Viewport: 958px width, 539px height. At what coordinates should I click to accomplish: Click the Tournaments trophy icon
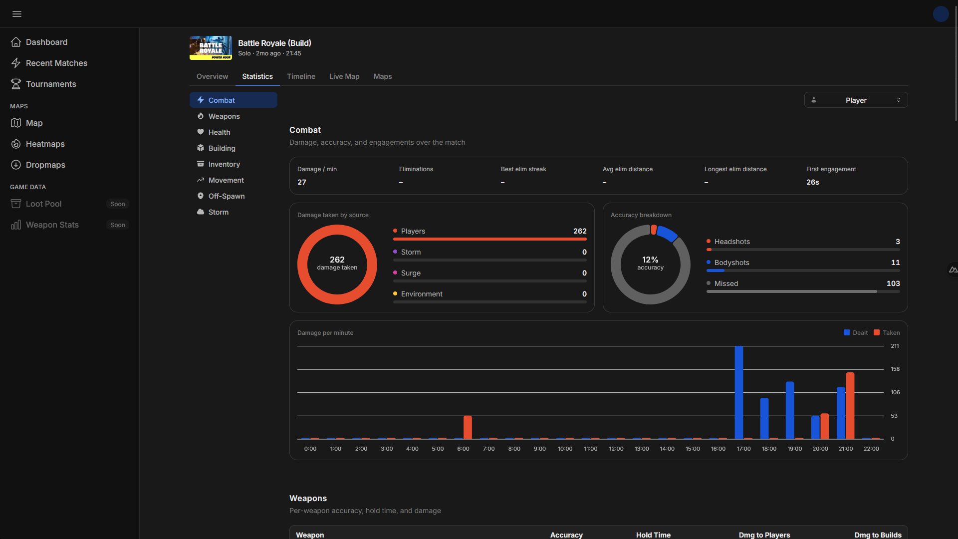coord(16,84)
